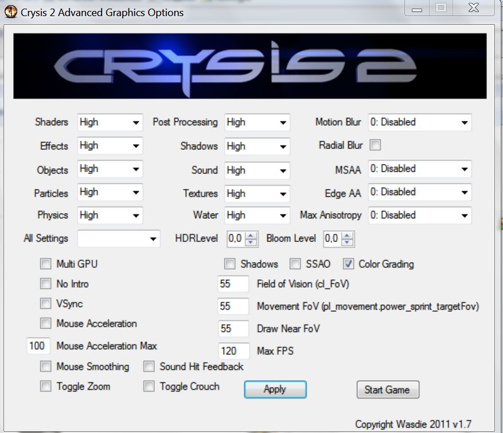Open the Particles quality dropdown
The height and width of the screenshot is (433, 503).
point(110,192)
